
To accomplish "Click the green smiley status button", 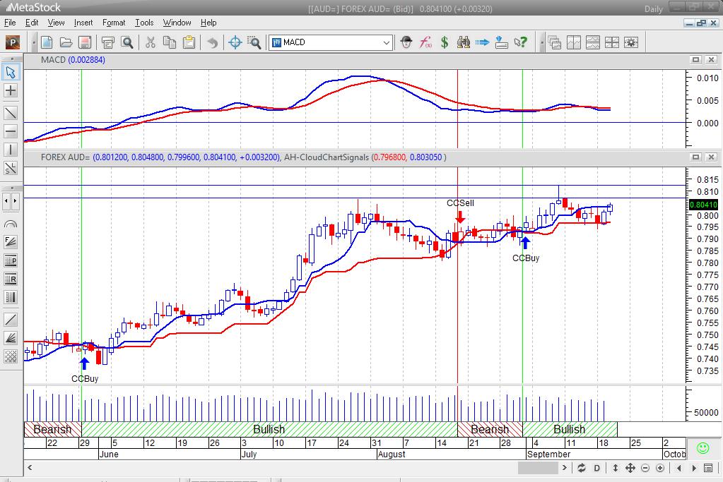I will point(703,447).
